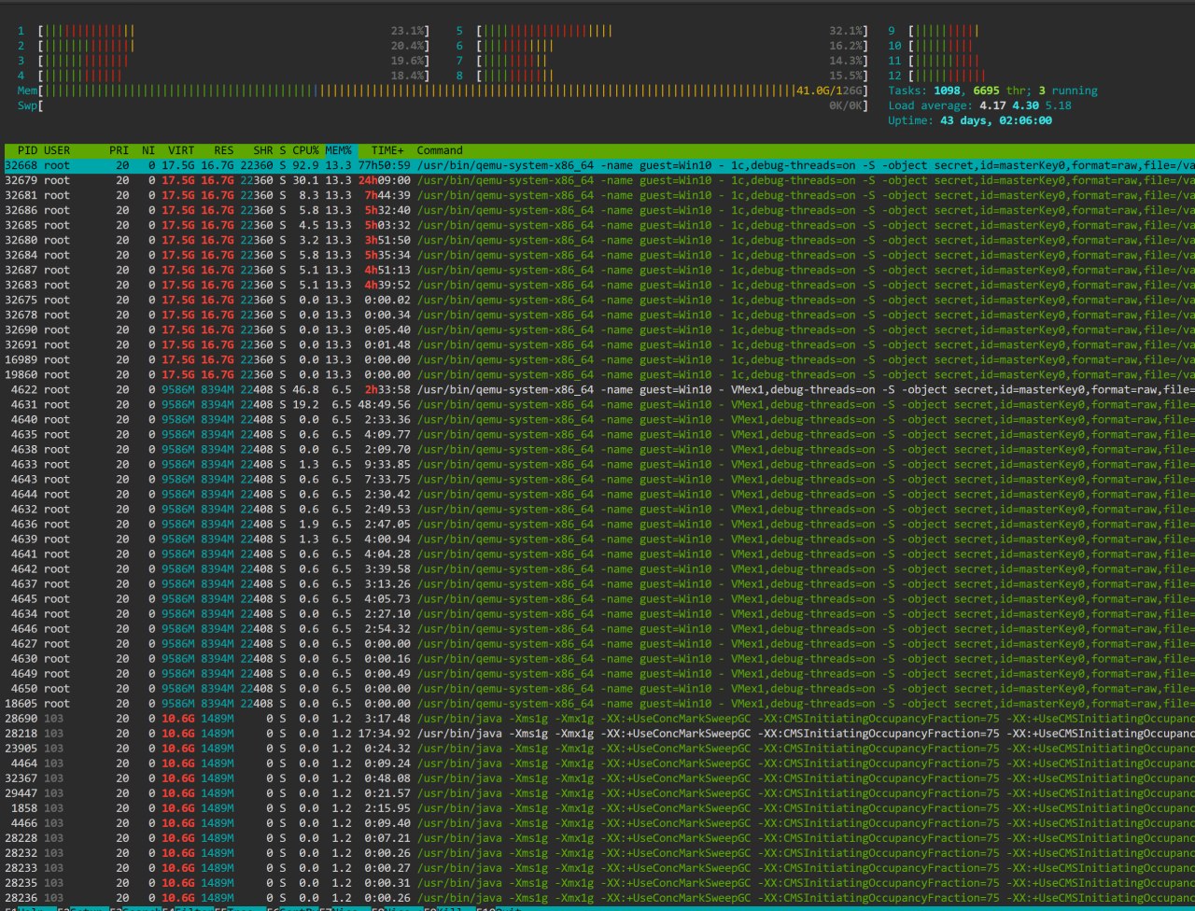Select process row with PID 32686
This screenshot has width=1195, height=911.
(597, 210)
